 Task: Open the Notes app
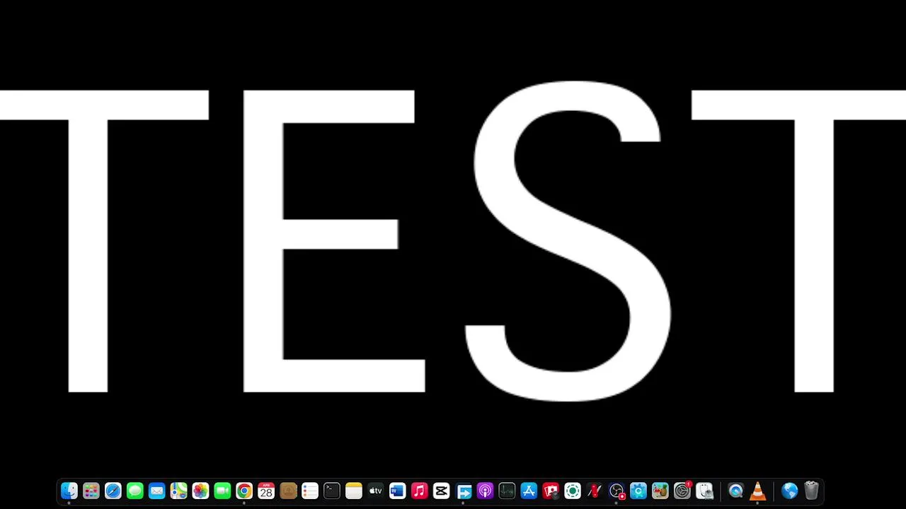click(354, 491)
